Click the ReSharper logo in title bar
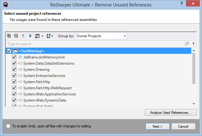The width and height of the screenshot is (202, 136). pyautogui.click(x=6, y=5)
